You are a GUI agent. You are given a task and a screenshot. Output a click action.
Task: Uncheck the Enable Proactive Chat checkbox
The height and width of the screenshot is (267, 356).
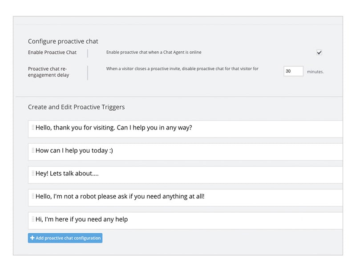pyautogui.click(x=319, y=53)
